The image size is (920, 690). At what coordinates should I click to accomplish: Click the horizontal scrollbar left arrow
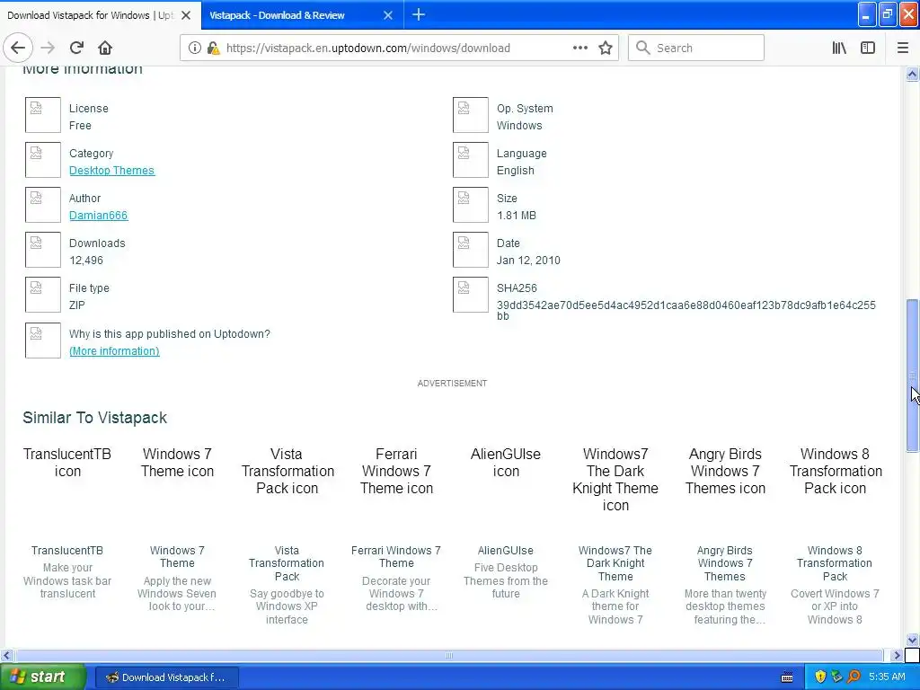click(6, 655)
